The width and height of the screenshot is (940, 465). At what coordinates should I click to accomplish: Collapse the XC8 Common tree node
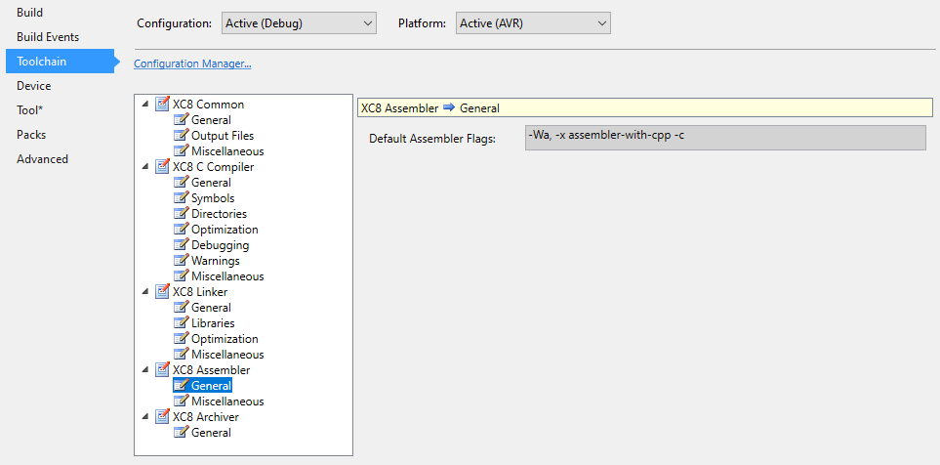click(x=146, y=105)
